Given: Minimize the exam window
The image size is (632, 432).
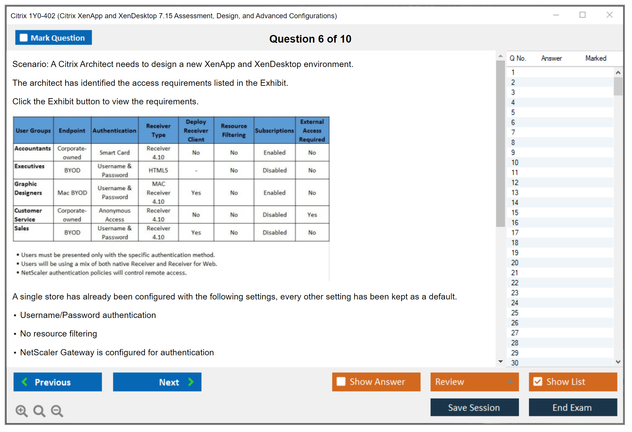Looking at the screenshot, I should point(556,15).
